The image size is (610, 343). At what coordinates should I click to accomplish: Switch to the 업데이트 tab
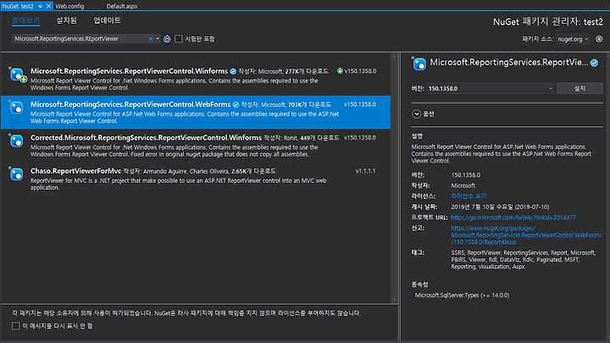[x=107, y=20]
